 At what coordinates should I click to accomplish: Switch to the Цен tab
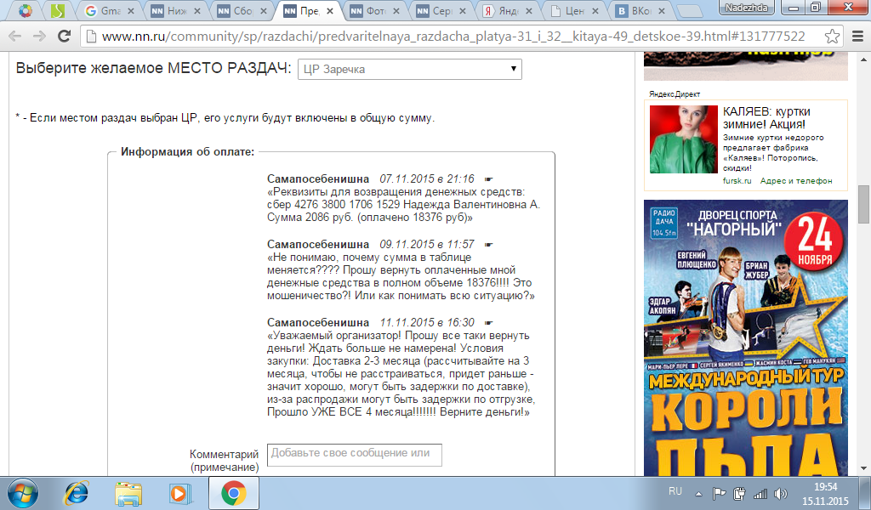[576, 10]
